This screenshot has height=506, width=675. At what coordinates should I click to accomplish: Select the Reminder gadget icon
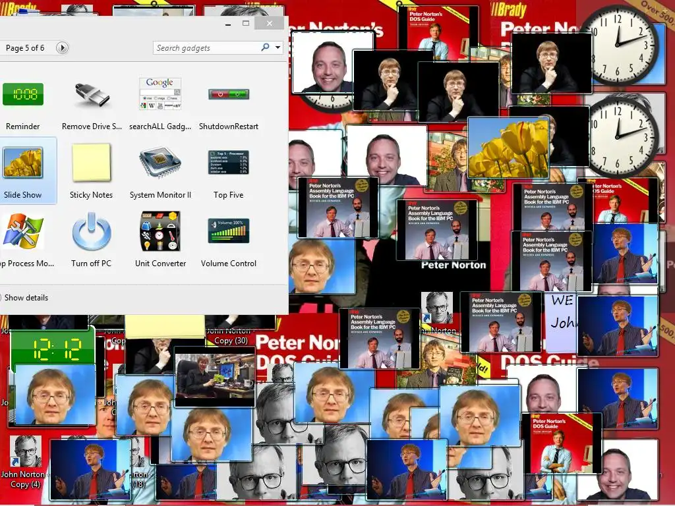23,94
